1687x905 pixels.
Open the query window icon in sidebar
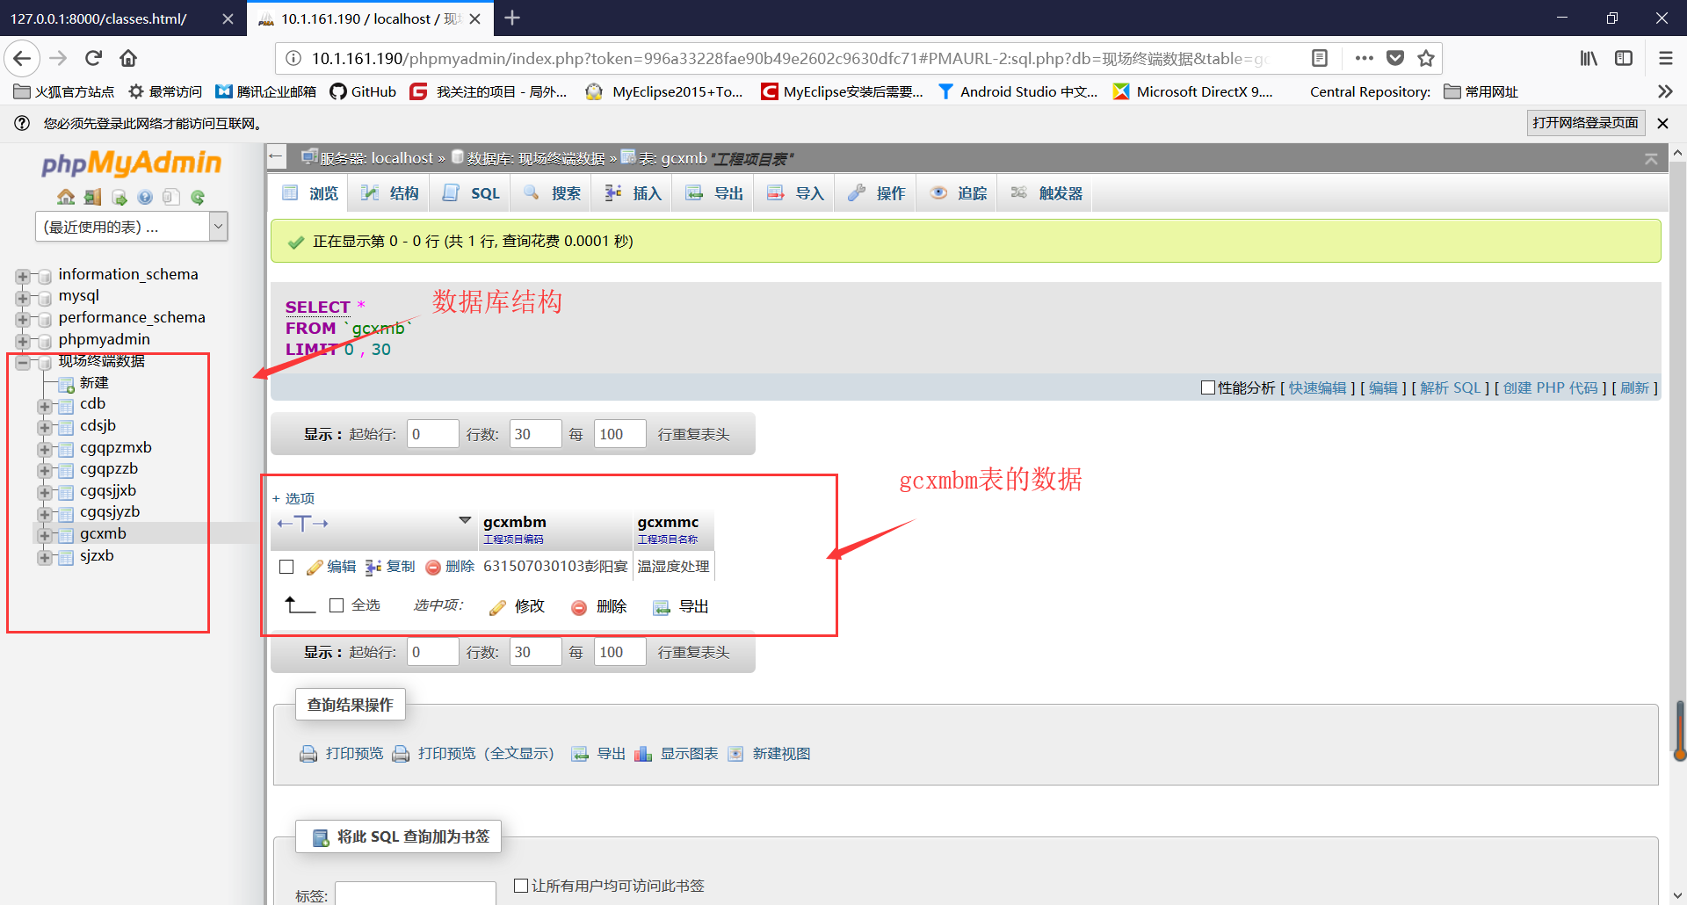(x=119, y=197)
